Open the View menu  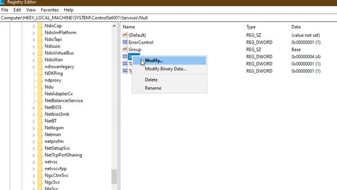[x=31, y=10]
